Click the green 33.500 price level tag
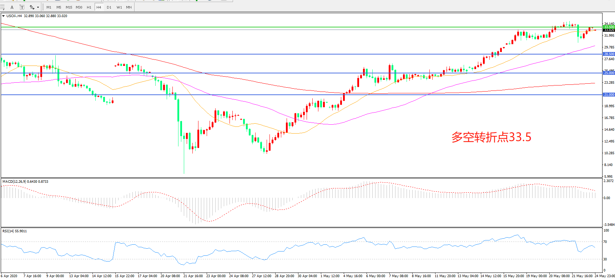This screenshot has height=280, width=615. tap(609, 27)
